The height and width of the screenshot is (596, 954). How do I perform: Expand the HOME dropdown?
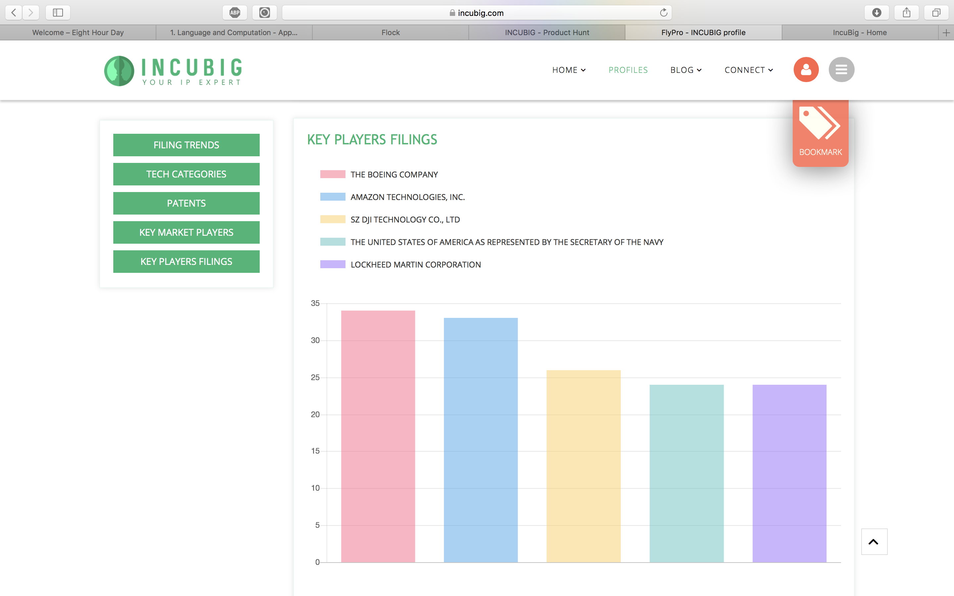(x=568, y=70)
